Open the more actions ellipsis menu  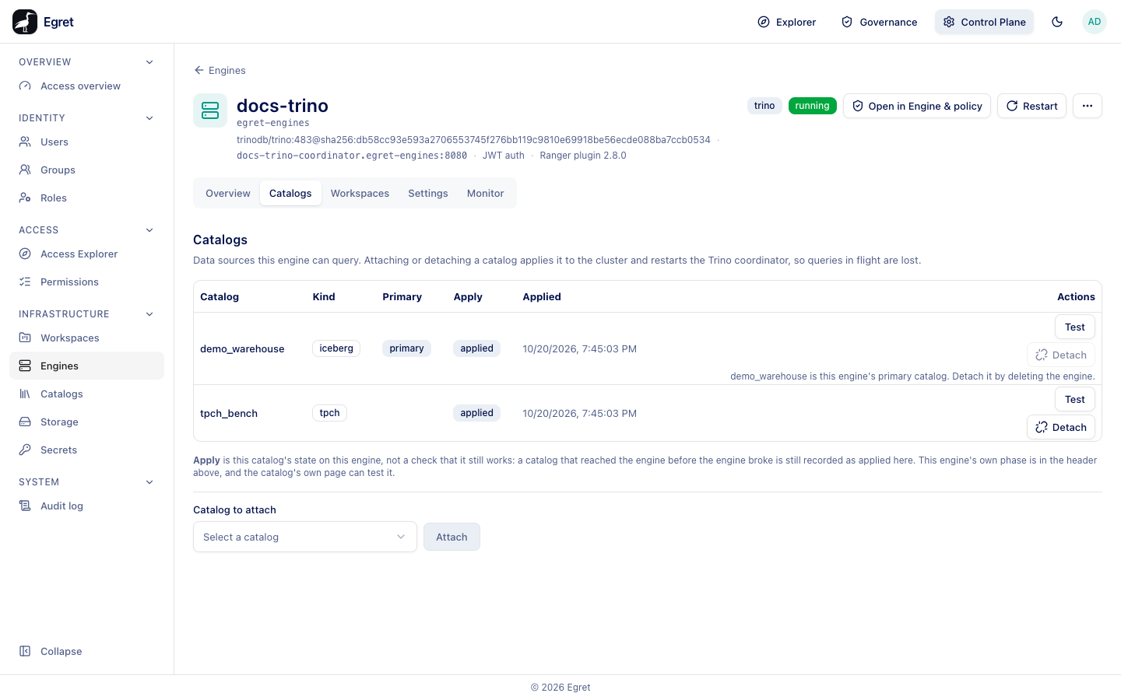1088,107
